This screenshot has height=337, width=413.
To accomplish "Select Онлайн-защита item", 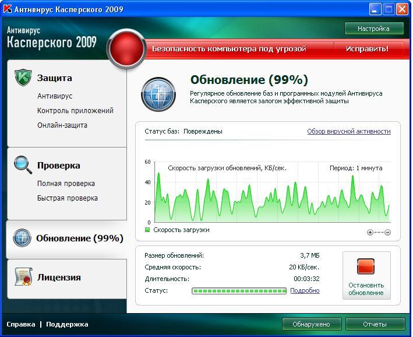I will click(62, 125).
